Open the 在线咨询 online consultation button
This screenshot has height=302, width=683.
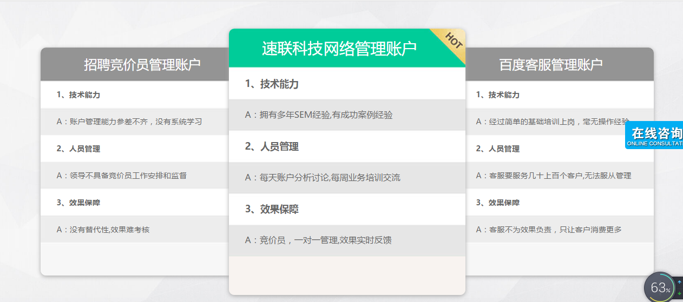tap(655, 135)
